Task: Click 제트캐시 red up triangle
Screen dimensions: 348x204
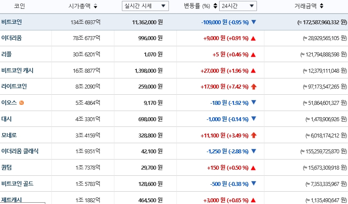Action: [253, 200]
